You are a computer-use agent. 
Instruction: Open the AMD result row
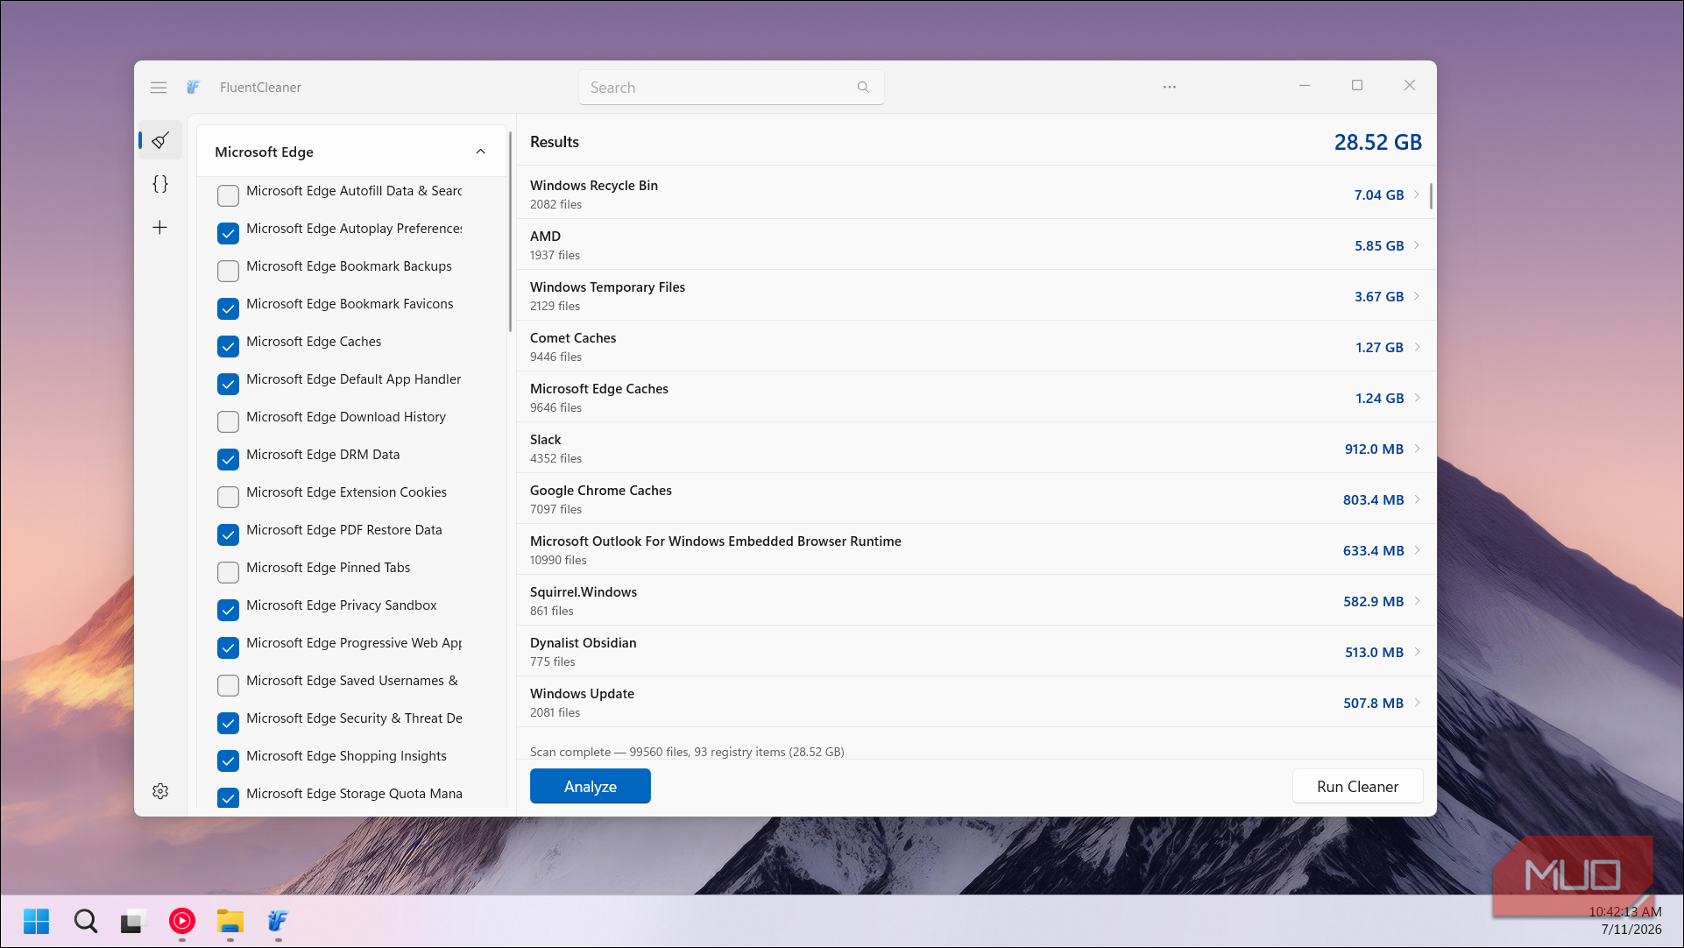(976, 245)
